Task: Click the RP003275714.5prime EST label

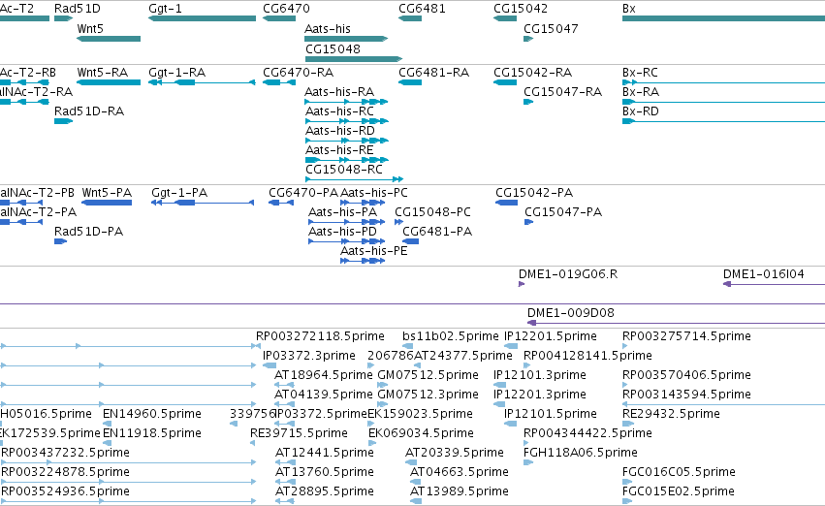Action: [686, 336]
